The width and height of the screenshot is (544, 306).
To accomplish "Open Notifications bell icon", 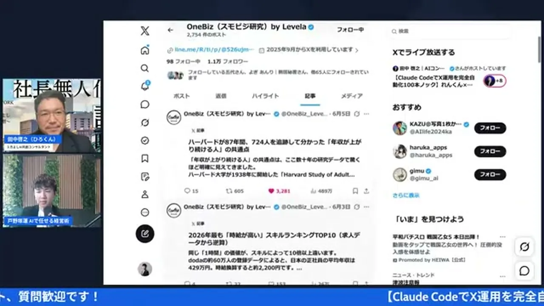I will coord(145,86).
